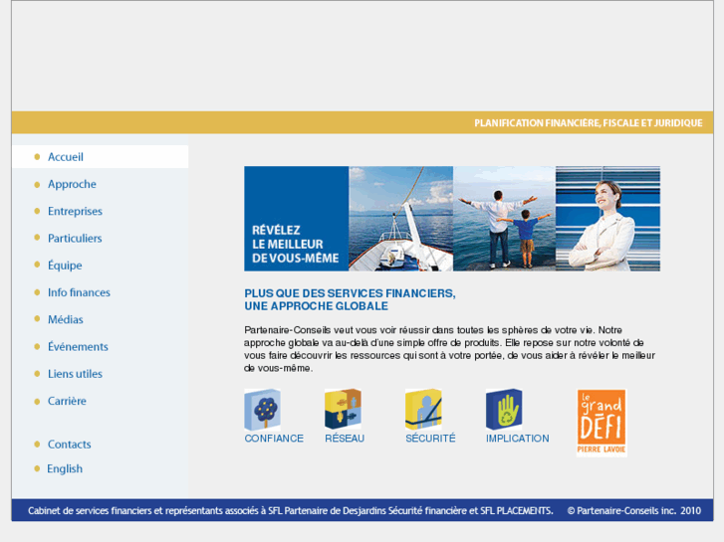Open the Réseau puzzle icon
Viewport: 724px width, 542px height.
coord(343,409)
